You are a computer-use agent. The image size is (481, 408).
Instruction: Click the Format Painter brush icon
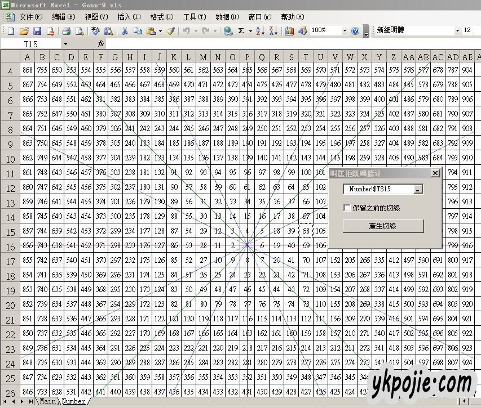(170, 31)
